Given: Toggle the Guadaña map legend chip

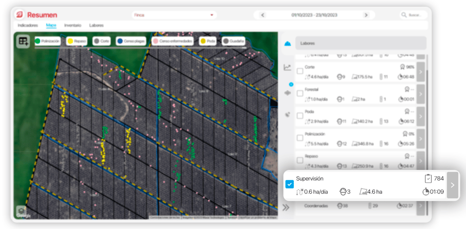Looking at the screenshot, I should (x=234, y=41).
